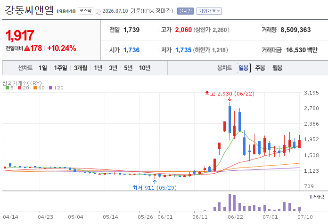The image size is (328, 224).
Task: Click the 시가 value 1,736
Action: click(131, 50)
